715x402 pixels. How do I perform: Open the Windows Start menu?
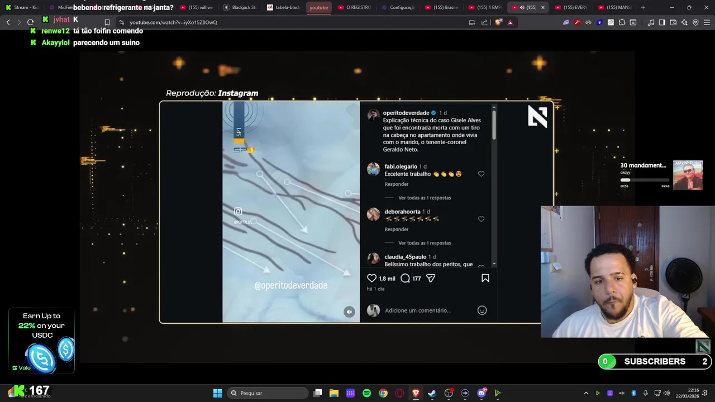tap(217, 393)
